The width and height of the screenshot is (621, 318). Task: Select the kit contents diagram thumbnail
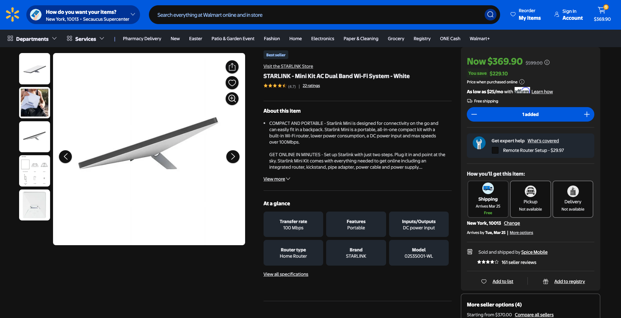35,171
